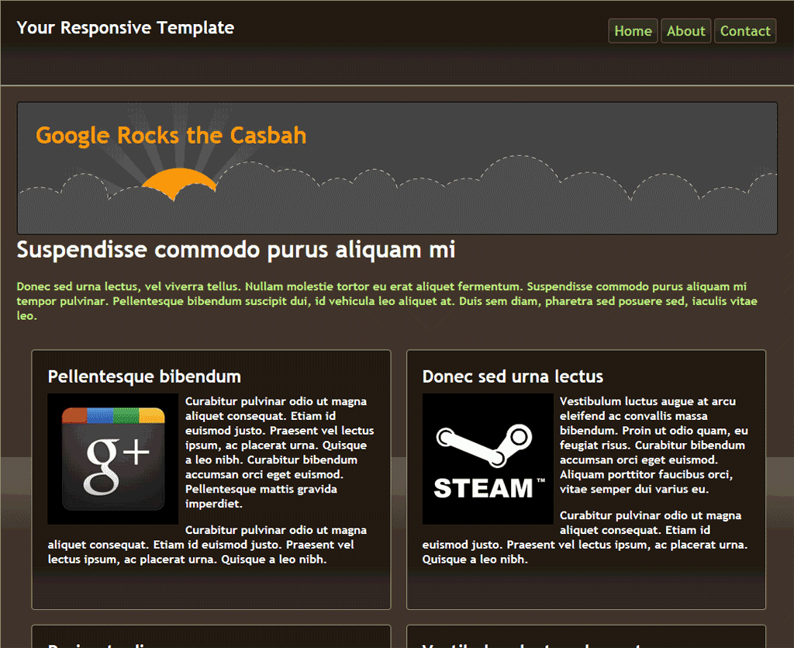Click the green intro paragraph starting Donec sed urna
Viewport: 794px width, 648px height.
tap(387, 301)
